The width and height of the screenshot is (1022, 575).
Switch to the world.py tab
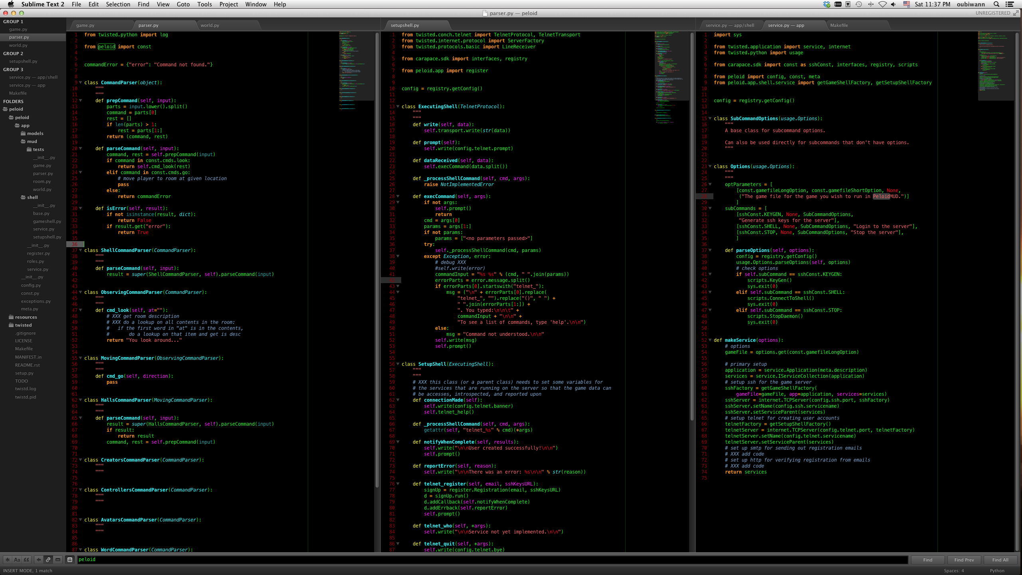(x=210, y=25)
